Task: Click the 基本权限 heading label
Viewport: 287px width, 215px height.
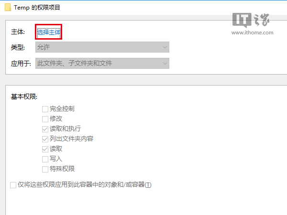Action: point(24,97)
